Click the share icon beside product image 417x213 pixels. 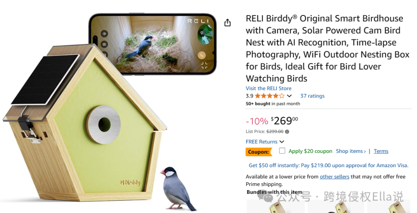(227, 23)
